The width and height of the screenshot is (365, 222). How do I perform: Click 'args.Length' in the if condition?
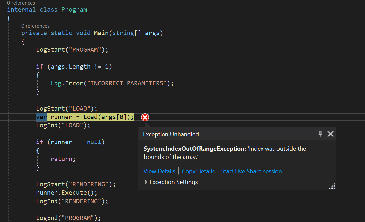pyautogui.click(x=70, y=67)
